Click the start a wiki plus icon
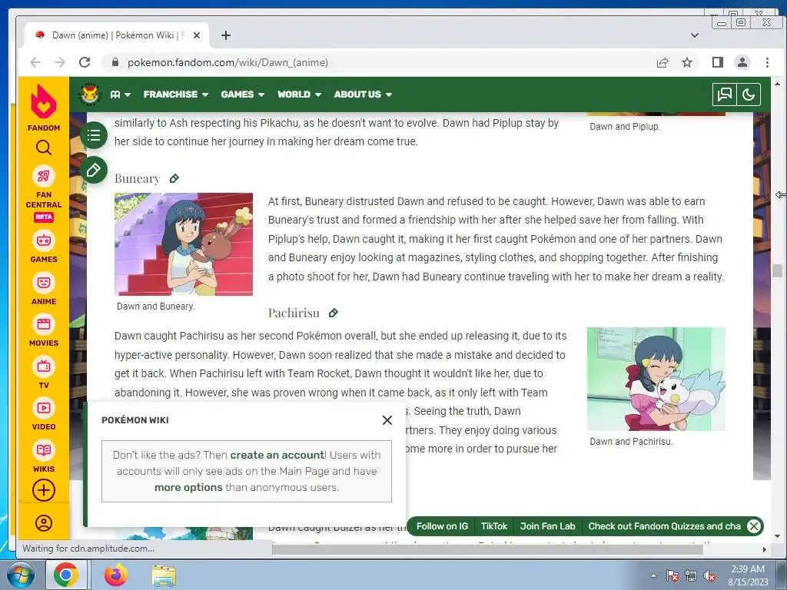 coord(44,490)
